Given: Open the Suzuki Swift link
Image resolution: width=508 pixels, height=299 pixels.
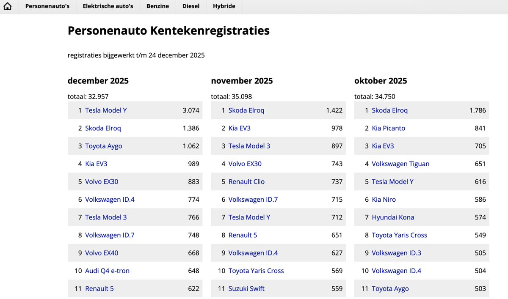Looking at the screenshot, I should point(246,288).
